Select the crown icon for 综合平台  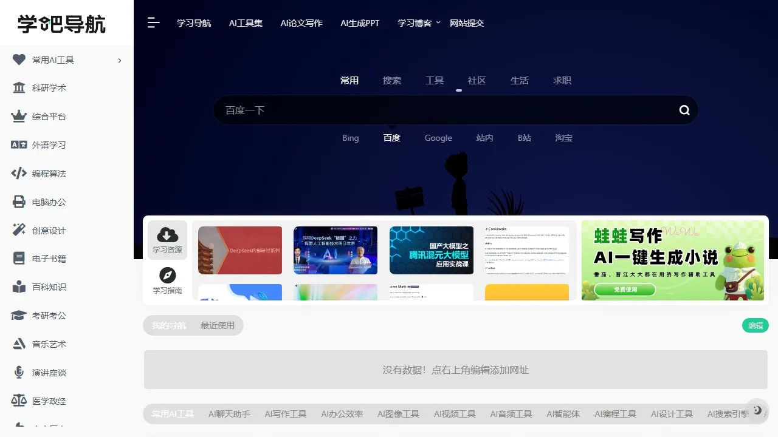(19, 117)
